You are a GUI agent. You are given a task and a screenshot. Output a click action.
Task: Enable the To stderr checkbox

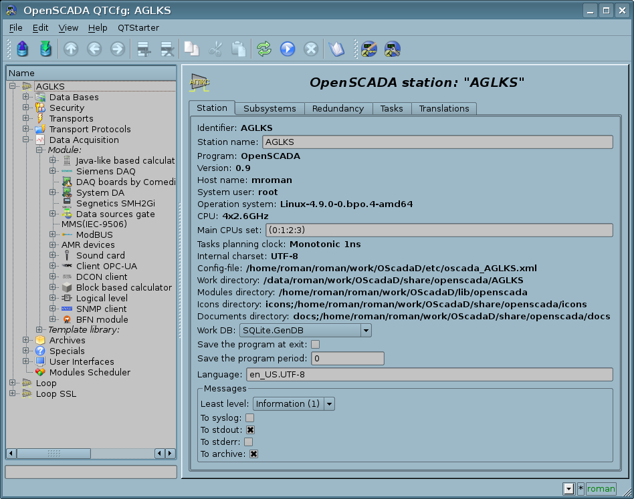(x=249, y=442)
